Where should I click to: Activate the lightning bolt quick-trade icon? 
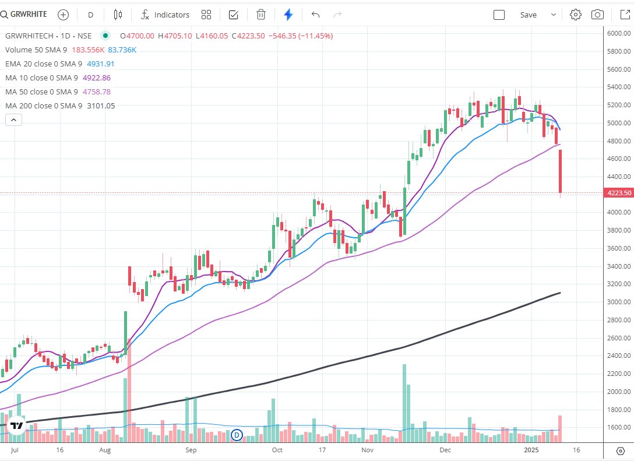click(x=288, y=14)
